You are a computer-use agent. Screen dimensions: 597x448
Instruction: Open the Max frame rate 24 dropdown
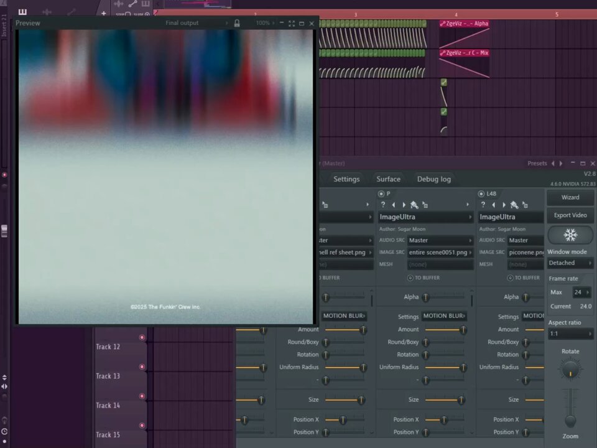[581, 292]
